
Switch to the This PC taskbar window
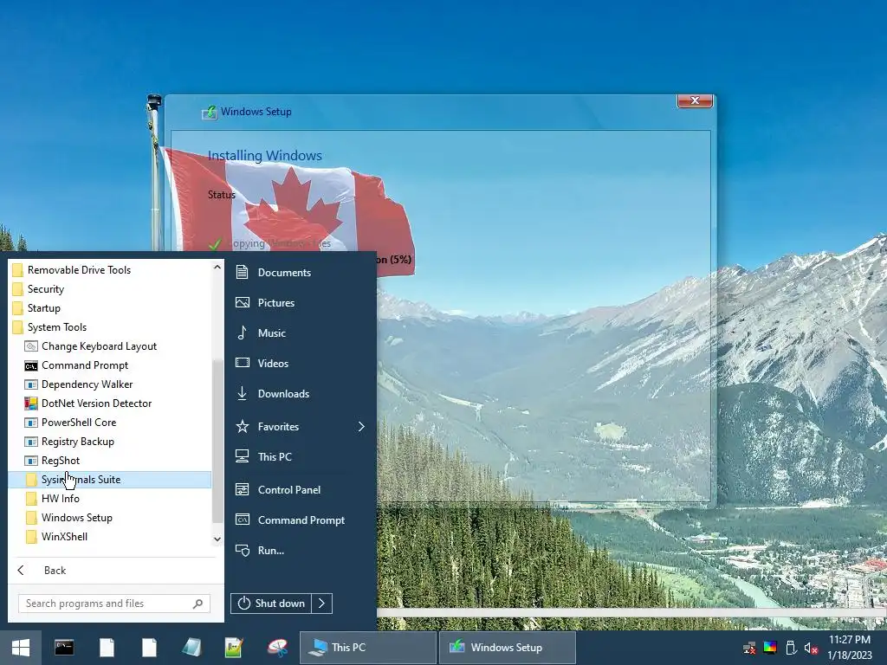[367, 648]
